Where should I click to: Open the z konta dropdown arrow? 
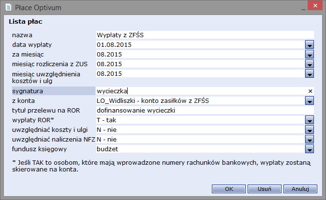click(x=310, y=101)
